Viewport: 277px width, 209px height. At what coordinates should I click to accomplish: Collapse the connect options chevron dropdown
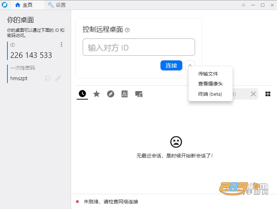pos(190,65)
